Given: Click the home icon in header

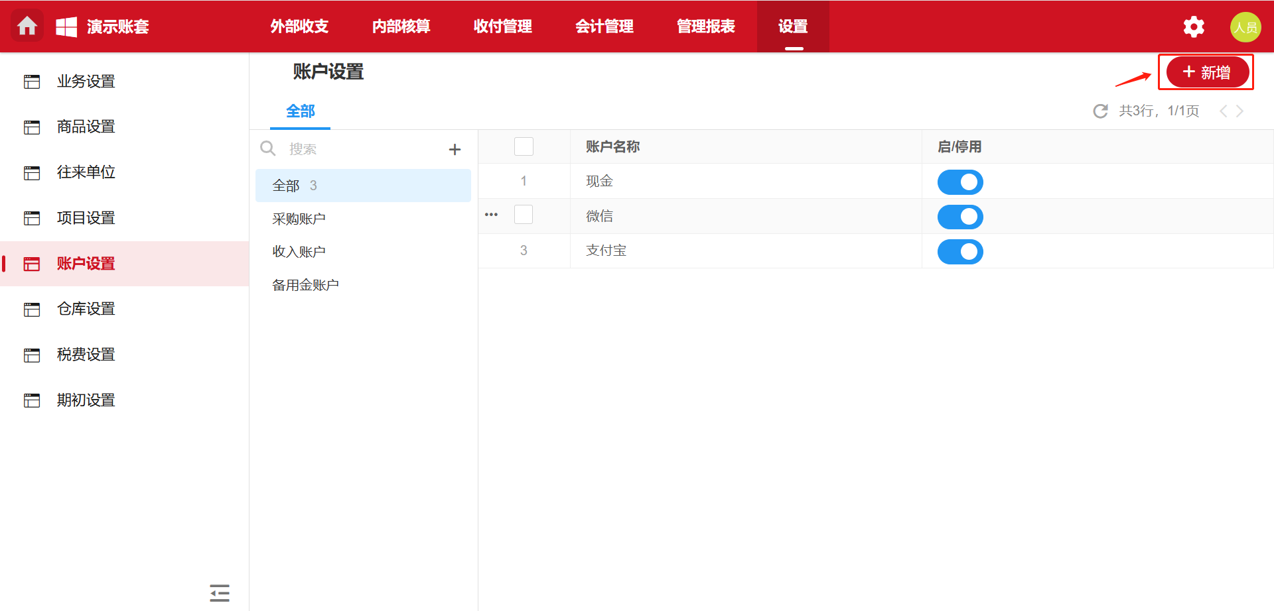Looking at the screenshot, I should tap(27, 27).
